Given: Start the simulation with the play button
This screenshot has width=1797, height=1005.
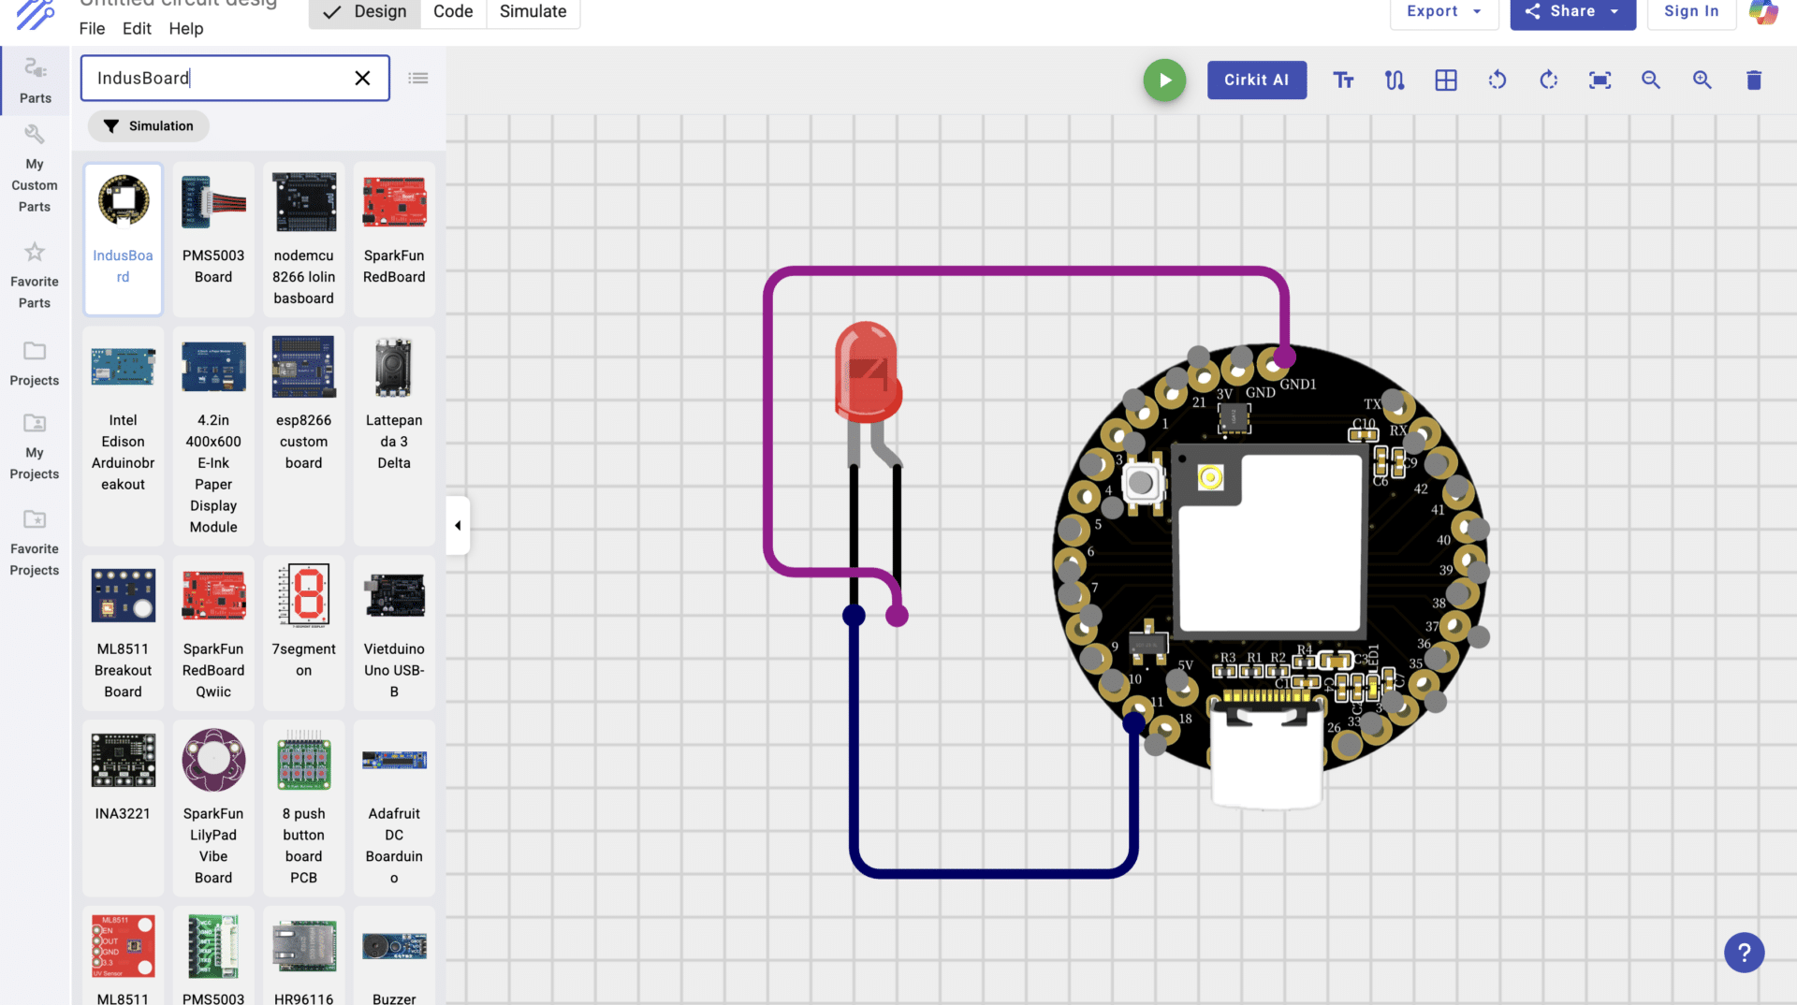Looking at the screenshot, I should coord(1164,80).
